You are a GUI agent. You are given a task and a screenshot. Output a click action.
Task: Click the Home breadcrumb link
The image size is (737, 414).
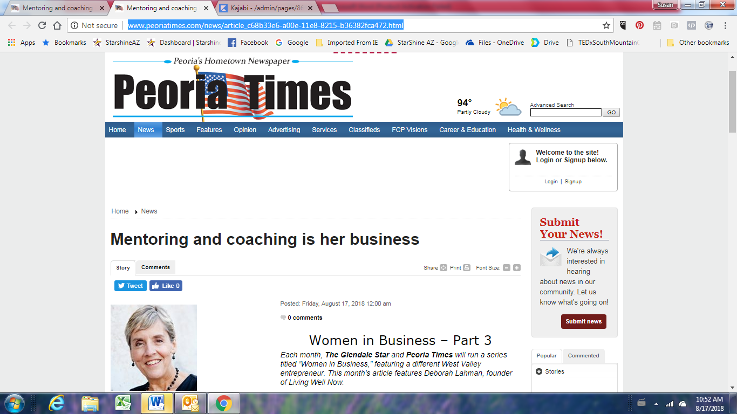[120, 211]
